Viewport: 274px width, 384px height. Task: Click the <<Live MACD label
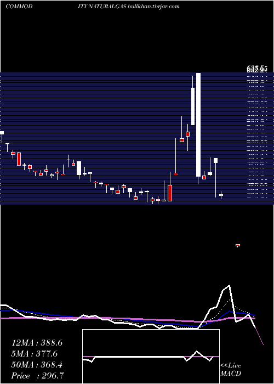tap(231, 369)
